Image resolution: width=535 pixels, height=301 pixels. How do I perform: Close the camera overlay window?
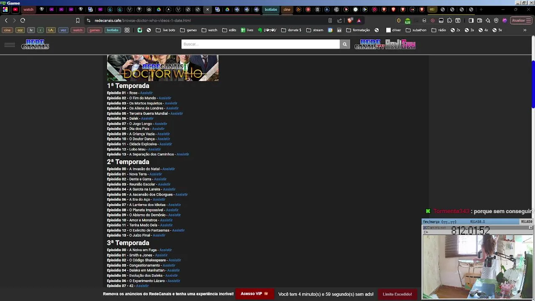click(x=531, y=228)
